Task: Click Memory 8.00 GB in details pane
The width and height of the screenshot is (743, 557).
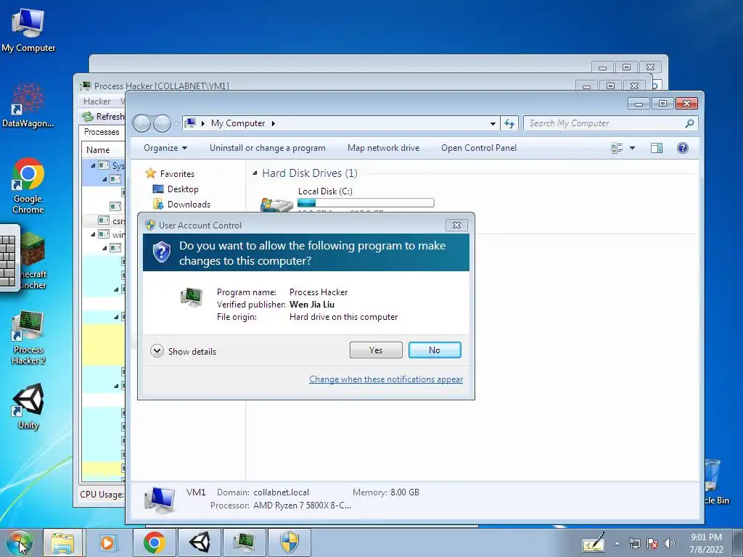Action: pos(386,492)
